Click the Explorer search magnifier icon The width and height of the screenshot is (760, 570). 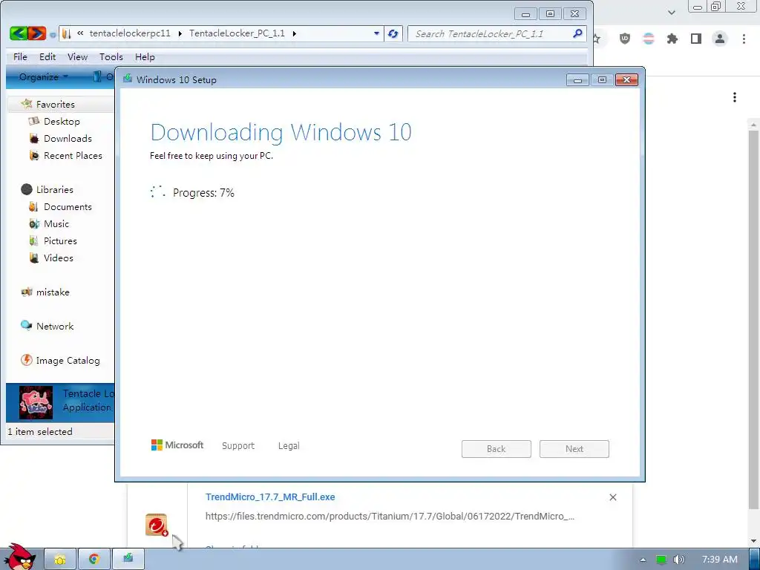(x=577, y=33)
